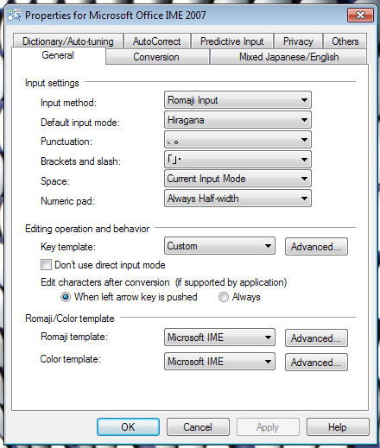This screenshot has width=380, height=448.
Task: Expand the Default input mode dropdown
Action: [237, 120]
